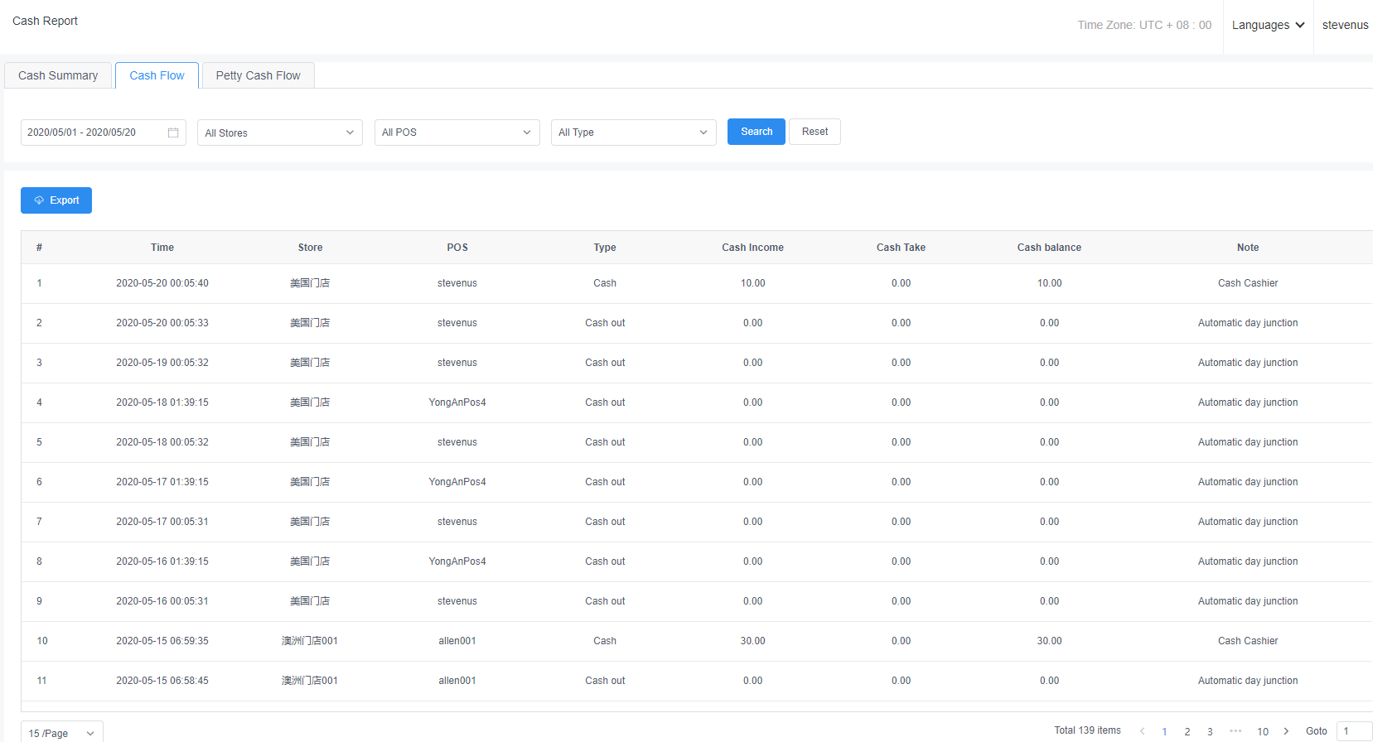Click the Reset button
This screenshot has height=742, width=1373.
point(815,132)
